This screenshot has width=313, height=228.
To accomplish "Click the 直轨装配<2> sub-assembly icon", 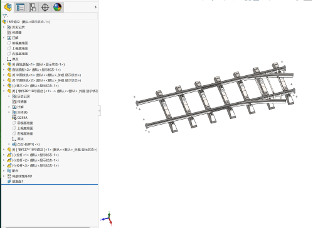I will point(9,70).
